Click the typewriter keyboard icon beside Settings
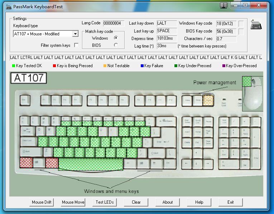This screenshot has height=214, width=274. (256, 25)
